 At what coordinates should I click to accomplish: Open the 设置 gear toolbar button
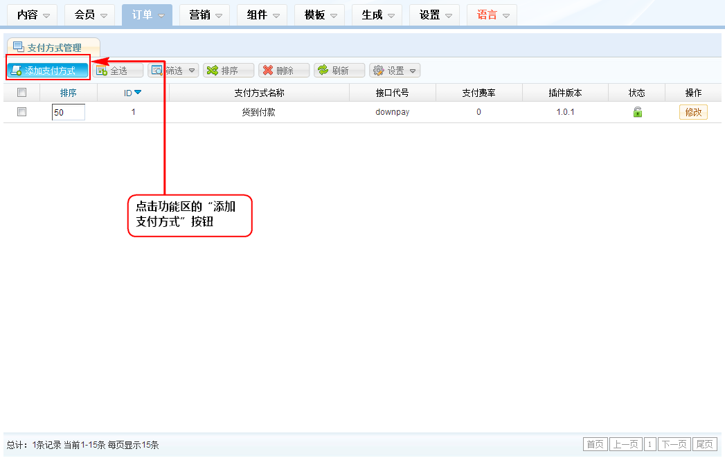click(x=395, y=71)
